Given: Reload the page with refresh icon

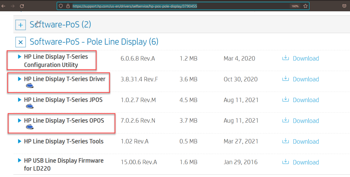Looking at the screenshot, I should (x=22, y=6).
